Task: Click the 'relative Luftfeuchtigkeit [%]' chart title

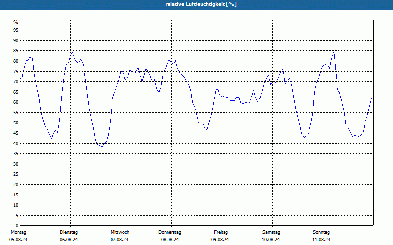Action: point(201,4)
